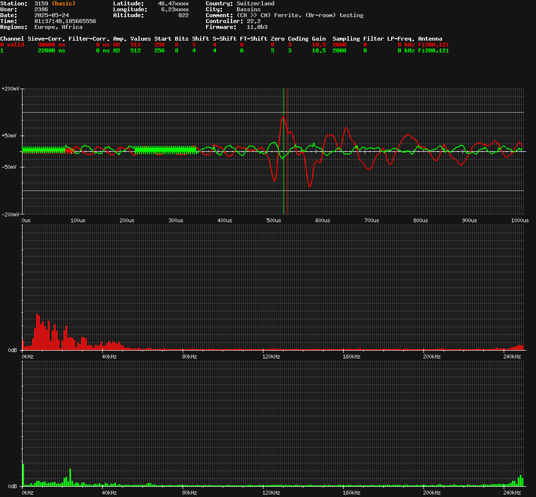Click the firmware version 11.0b3

pos(257,27)
